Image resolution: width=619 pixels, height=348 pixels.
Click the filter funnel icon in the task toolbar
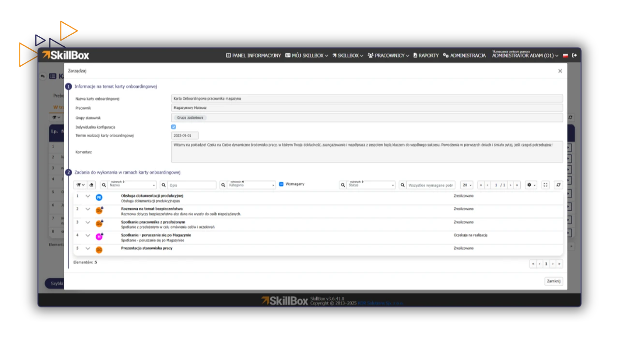click(80, 185)
